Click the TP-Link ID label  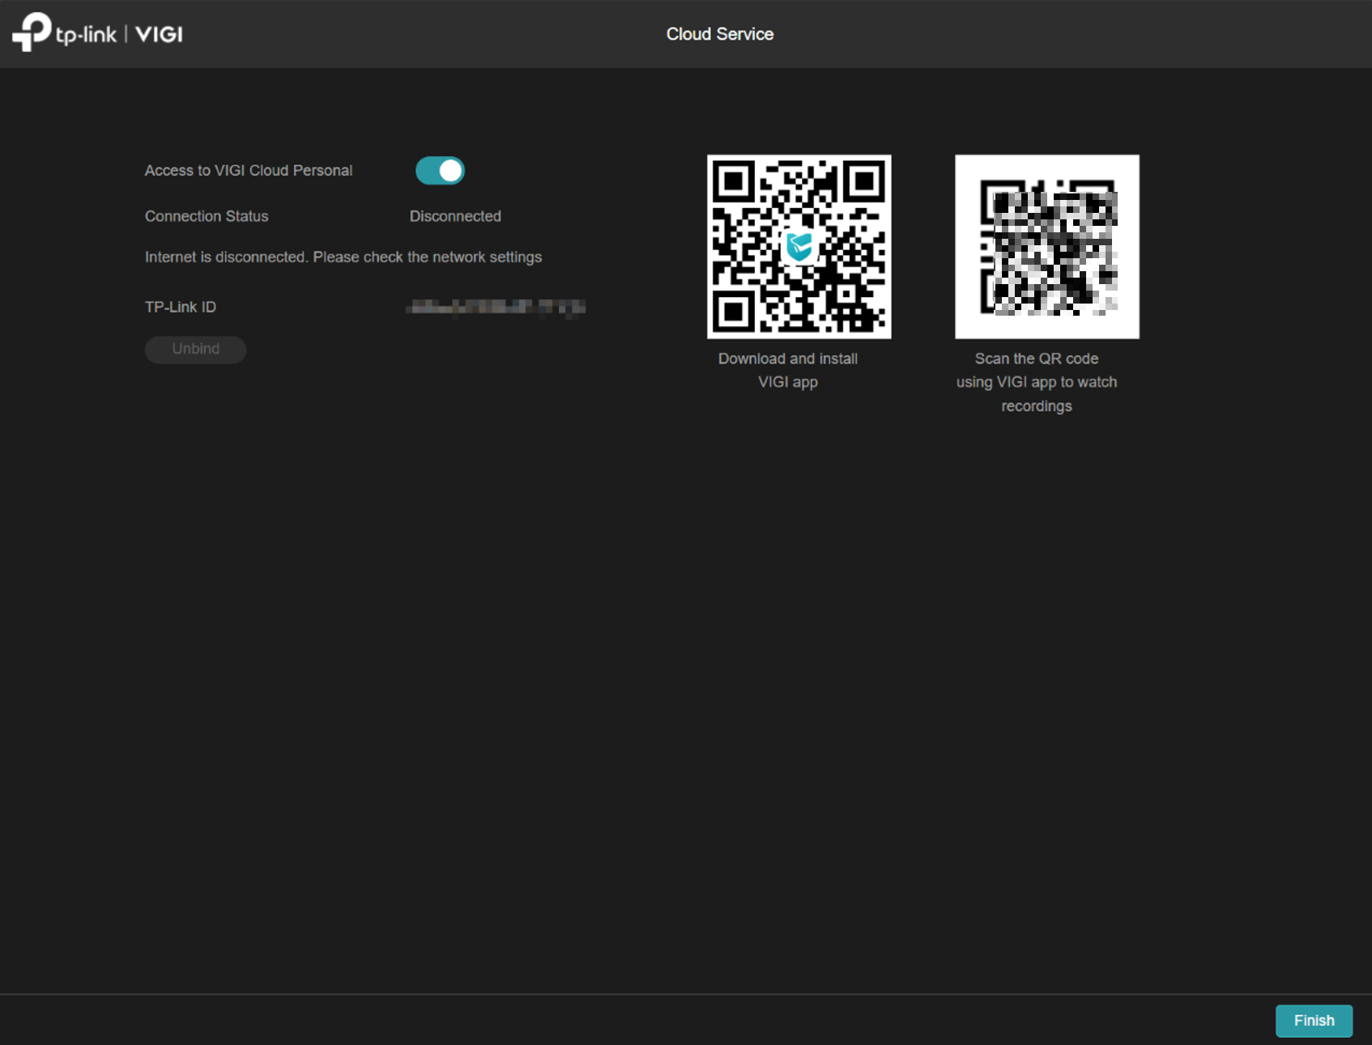181,307
